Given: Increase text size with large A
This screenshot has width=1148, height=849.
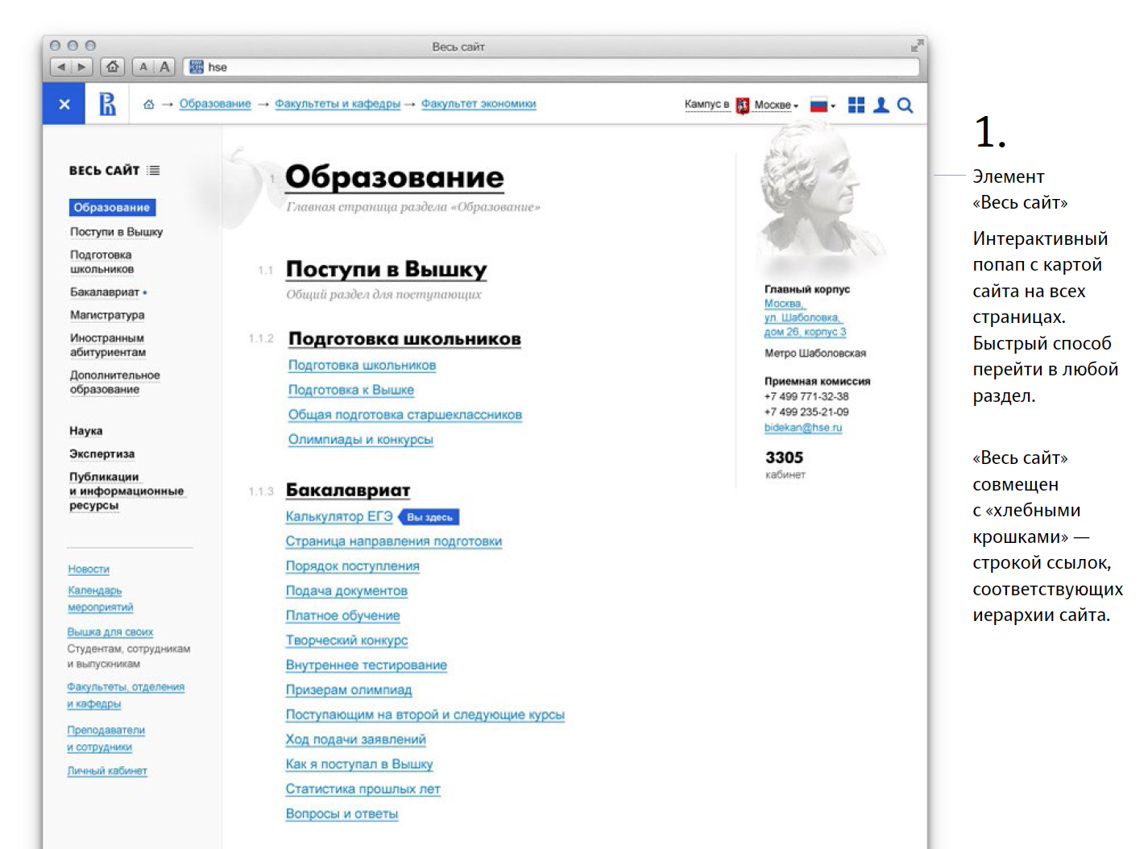Looking at the screenshot, I should click(164, 67).
